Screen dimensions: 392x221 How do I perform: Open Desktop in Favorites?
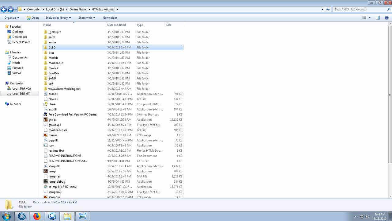click(x=17, y=32)
